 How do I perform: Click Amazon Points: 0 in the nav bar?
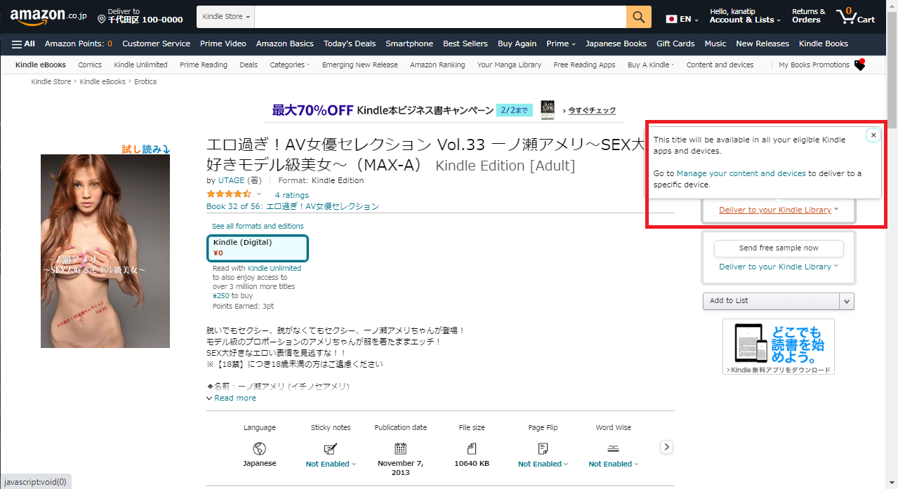point(79,43)
